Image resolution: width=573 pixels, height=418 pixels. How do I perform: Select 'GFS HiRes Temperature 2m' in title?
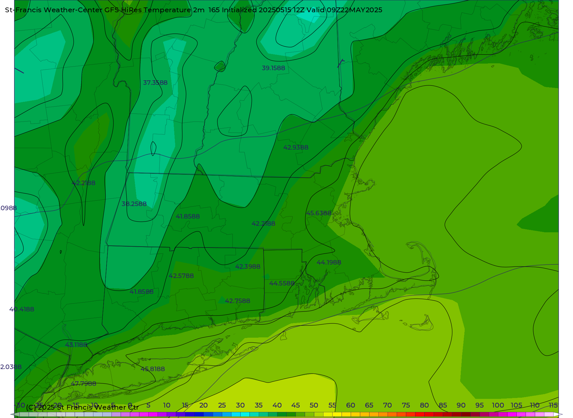coord(155,10)
